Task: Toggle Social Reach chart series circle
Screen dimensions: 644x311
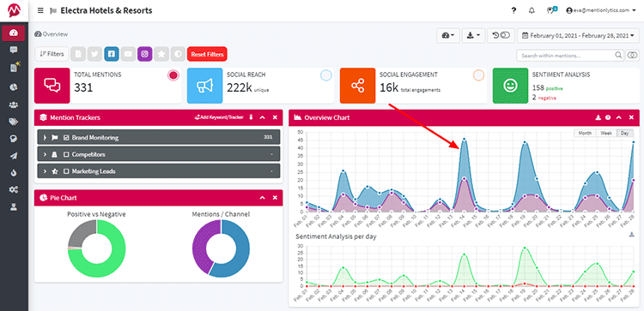Action: 326,75
